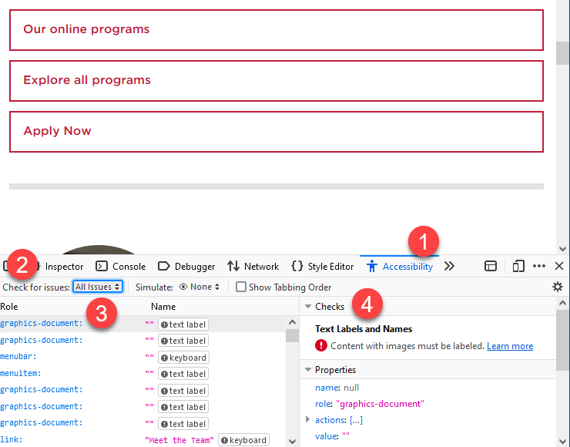
Task: Enable Show Tabbing Order checkbox
Action: pos(241,287)
